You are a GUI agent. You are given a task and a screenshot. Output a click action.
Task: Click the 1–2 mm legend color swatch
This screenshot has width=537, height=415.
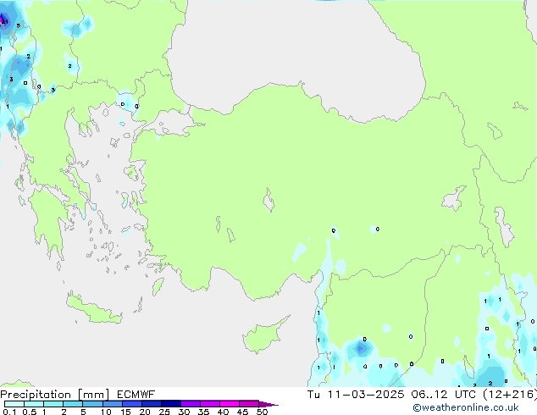click(53, 404)
